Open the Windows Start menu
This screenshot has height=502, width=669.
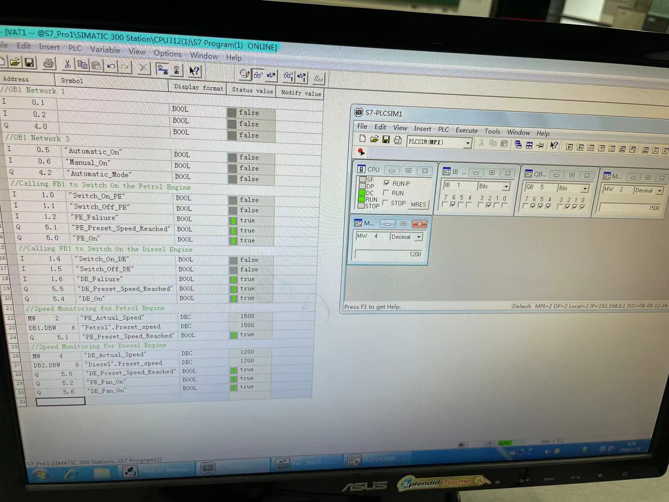40,475
